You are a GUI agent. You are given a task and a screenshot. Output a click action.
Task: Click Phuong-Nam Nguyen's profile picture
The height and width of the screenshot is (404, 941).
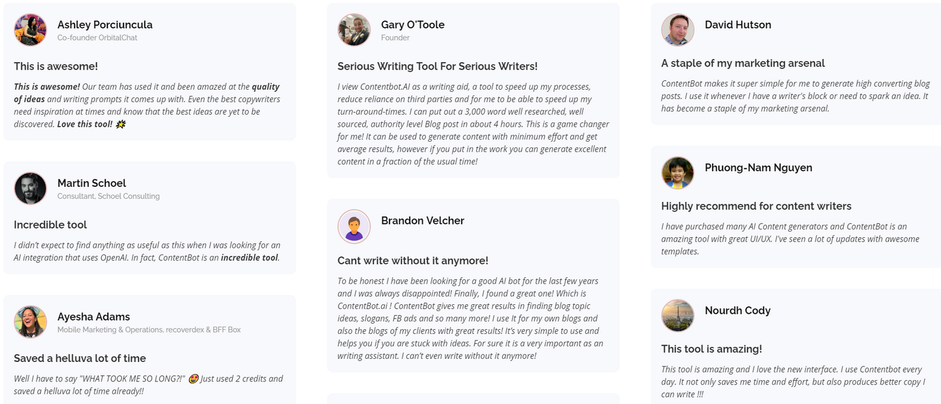coord(678,173)
